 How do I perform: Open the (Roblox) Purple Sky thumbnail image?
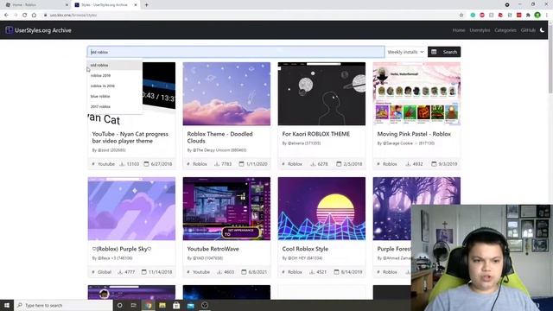click(x=131, y=209)
